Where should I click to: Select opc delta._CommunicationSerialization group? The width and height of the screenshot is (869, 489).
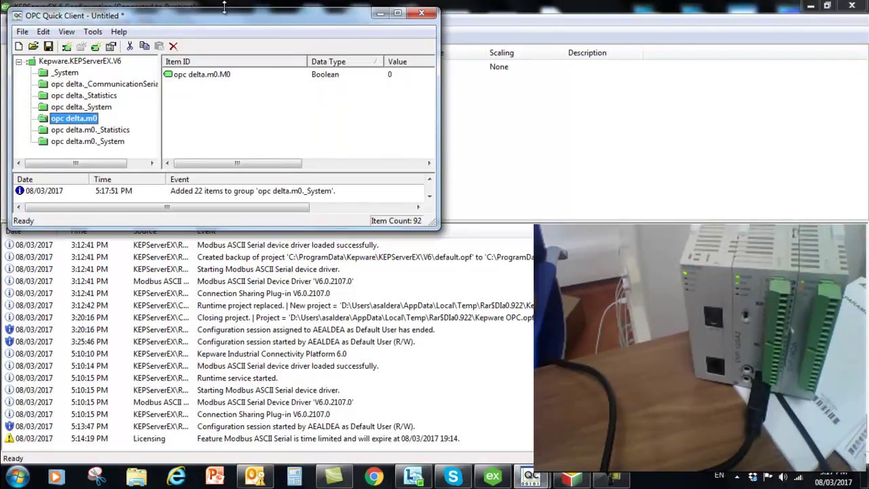click(104, 84)
